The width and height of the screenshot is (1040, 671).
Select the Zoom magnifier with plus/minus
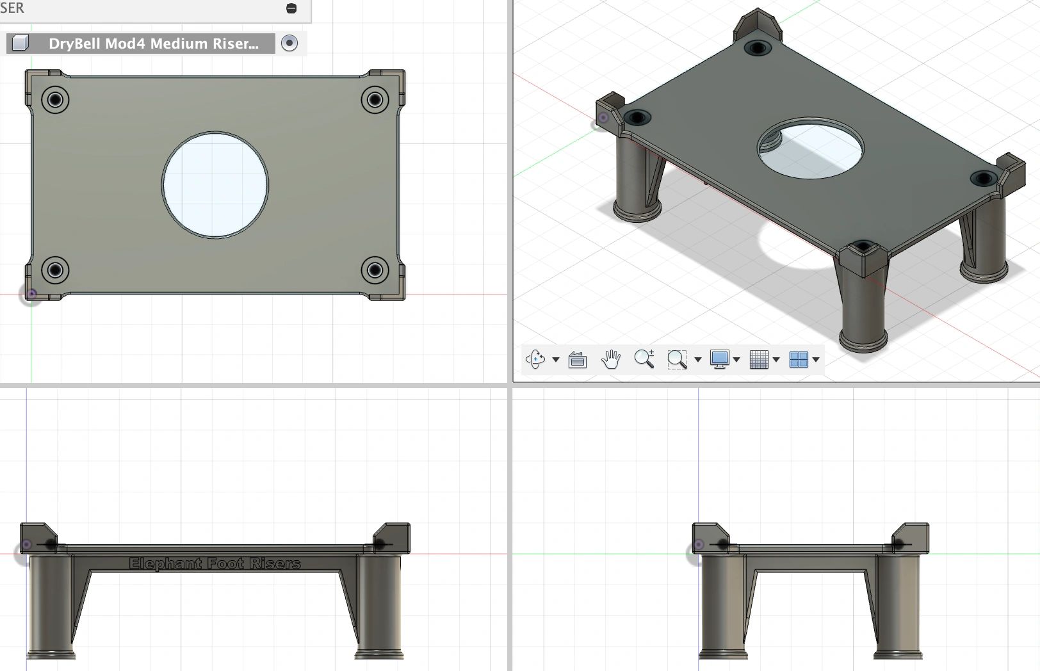point(644,359)
